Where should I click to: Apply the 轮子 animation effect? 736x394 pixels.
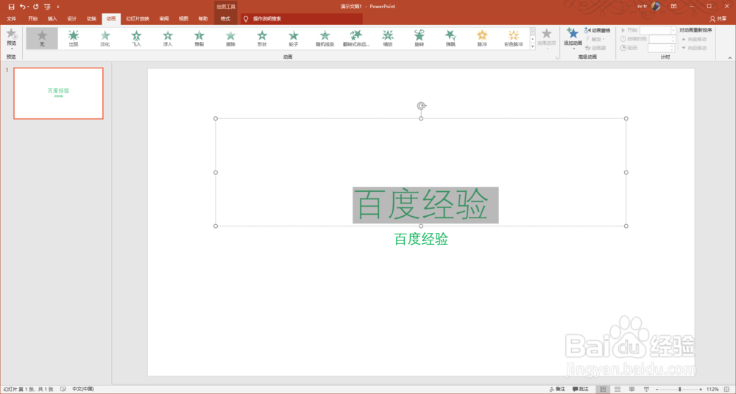coord(294,38)
